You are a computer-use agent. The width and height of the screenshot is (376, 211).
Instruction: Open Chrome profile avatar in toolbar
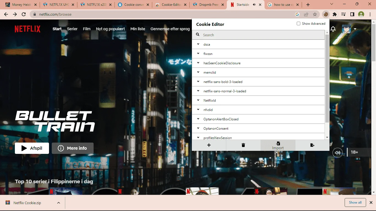(361, 14)
